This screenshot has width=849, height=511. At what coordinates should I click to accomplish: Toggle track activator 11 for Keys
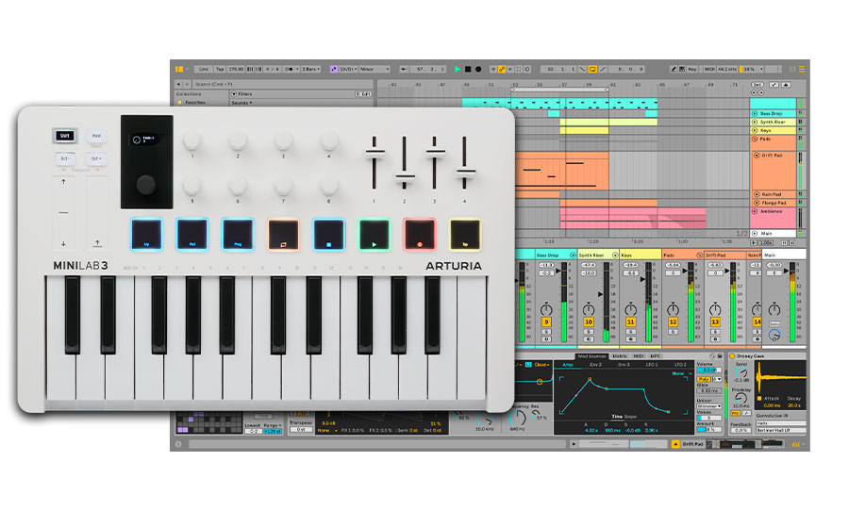point(631,322)
